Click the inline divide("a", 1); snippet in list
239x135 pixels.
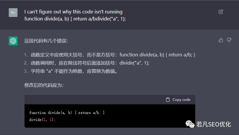[135, 63]
